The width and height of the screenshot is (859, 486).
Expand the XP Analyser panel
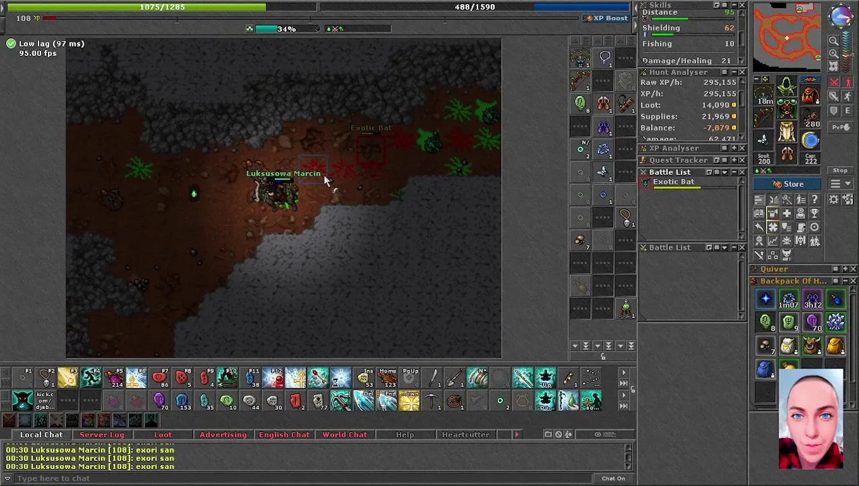(734, 148)
